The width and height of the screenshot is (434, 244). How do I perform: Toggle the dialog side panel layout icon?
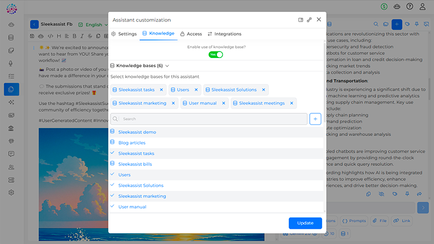click(x=301, y=20)
